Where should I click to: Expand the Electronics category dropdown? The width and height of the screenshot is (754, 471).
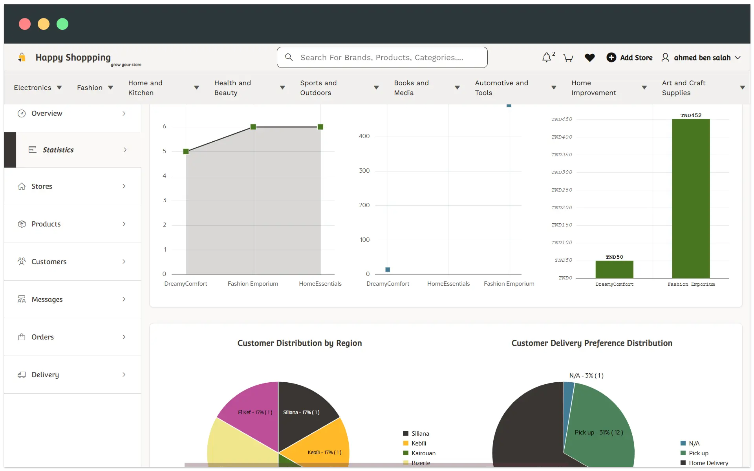[x=38, y=88]
